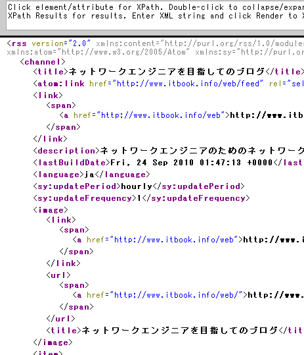Select the atom:link element tag
Image resolution: width=304 pixels, height=355 pixels.
[58, 84]
